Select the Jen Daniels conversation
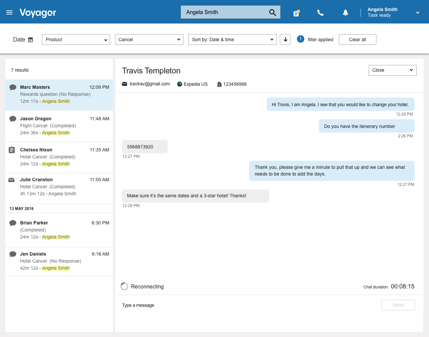 pos(59,261)
